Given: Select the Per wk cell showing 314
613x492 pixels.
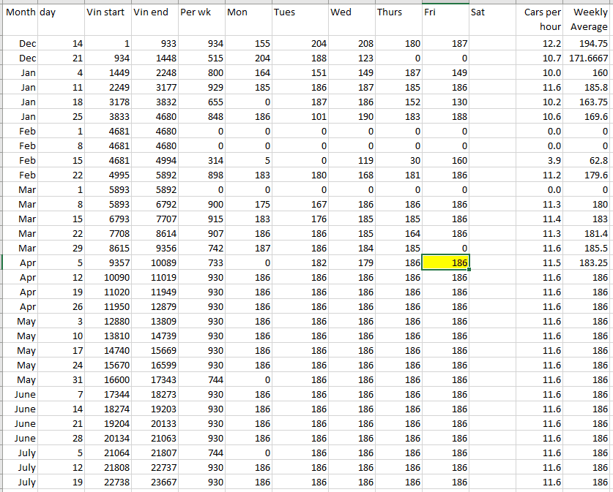Looking at the screenshot, I should pyautogui.click(x=200, y=161).
